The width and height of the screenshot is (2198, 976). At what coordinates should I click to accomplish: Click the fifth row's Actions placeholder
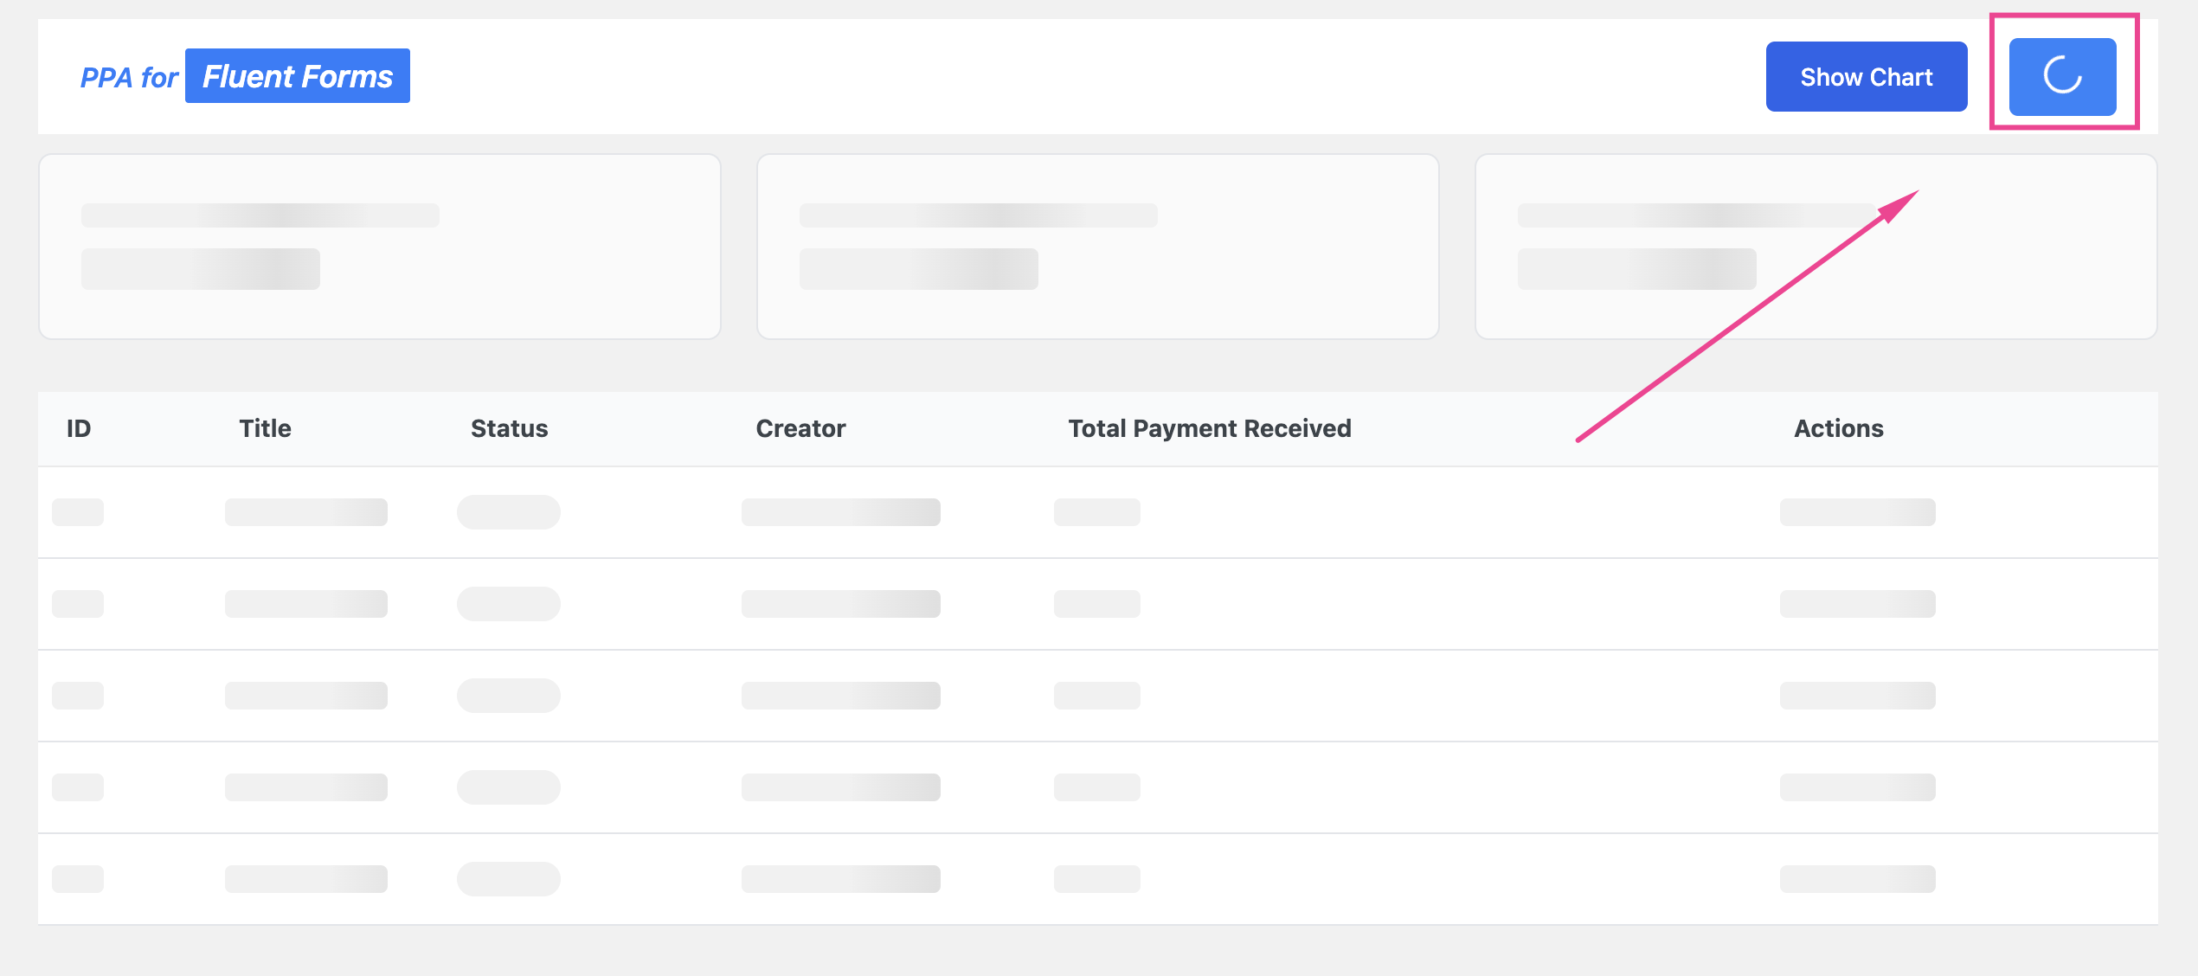tap(1857, 879)
